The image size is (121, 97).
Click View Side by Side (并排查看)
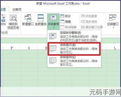coord(89,16)
